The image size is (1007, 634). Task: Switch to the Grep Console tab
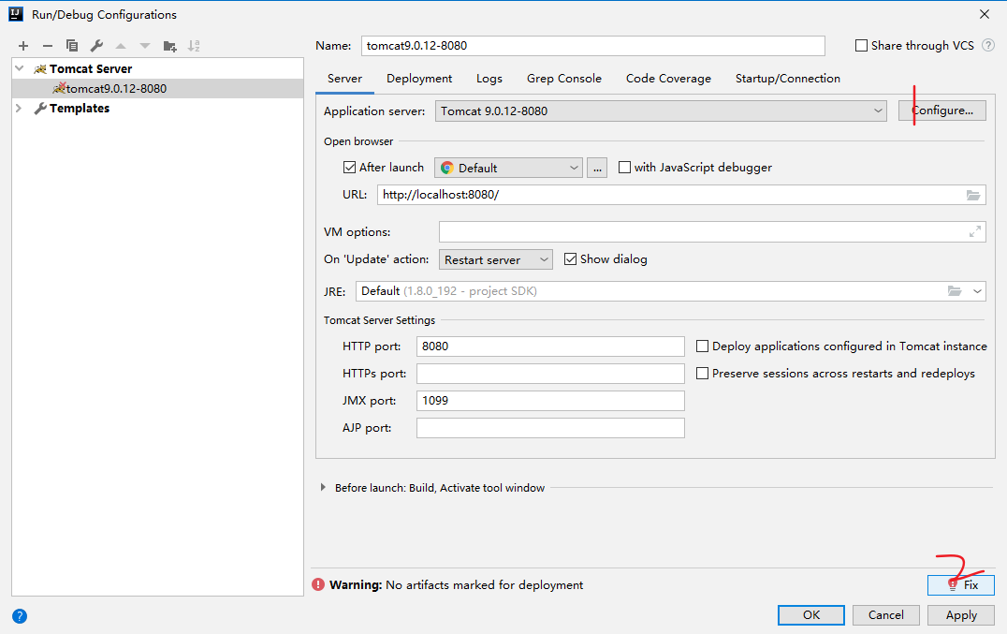click(x=564, y=79)
